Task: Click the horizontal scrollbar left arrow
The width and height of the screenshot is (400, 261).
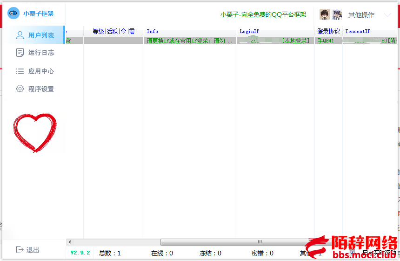Action: [70, 242]
